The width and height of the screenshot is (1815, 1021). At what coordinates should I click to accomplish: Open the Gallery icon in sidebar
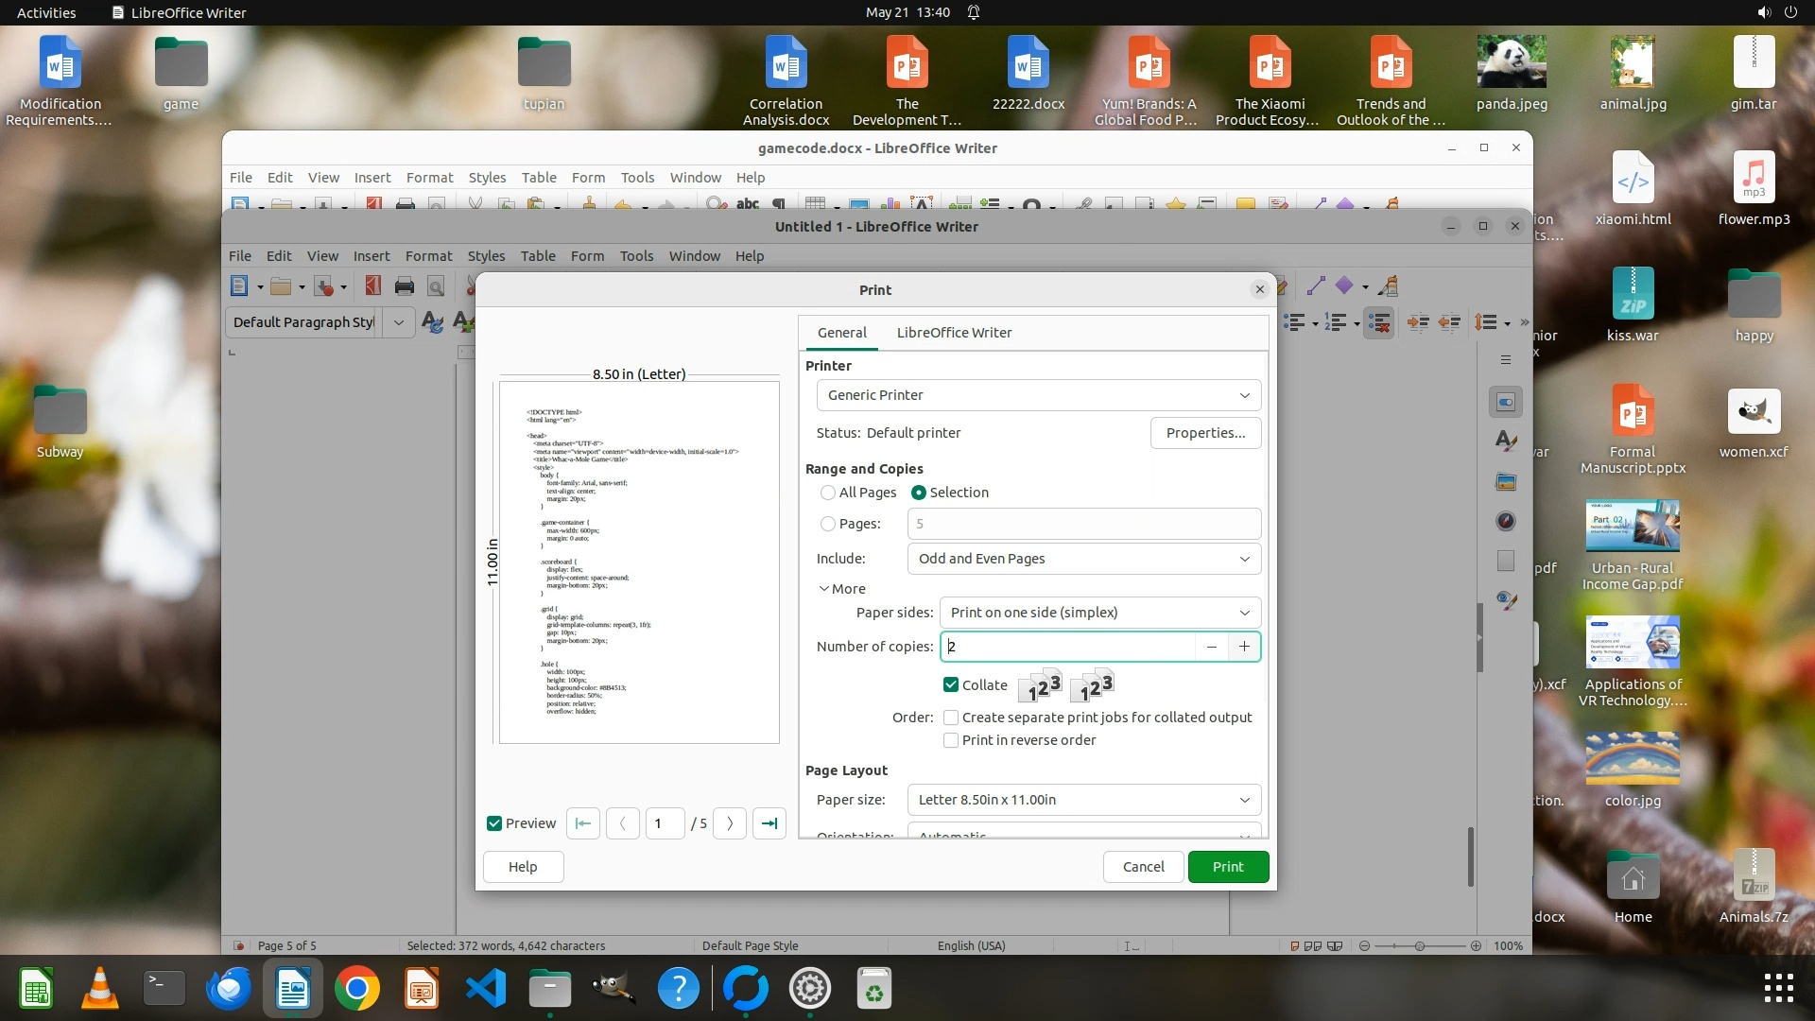(1506, 482)
